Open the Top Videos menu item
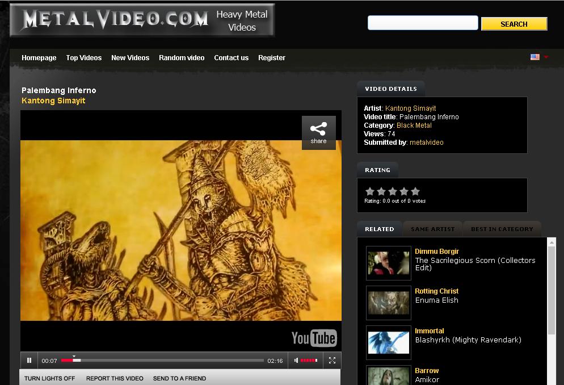Screen dimensions: 564x385 click(83, 57)
